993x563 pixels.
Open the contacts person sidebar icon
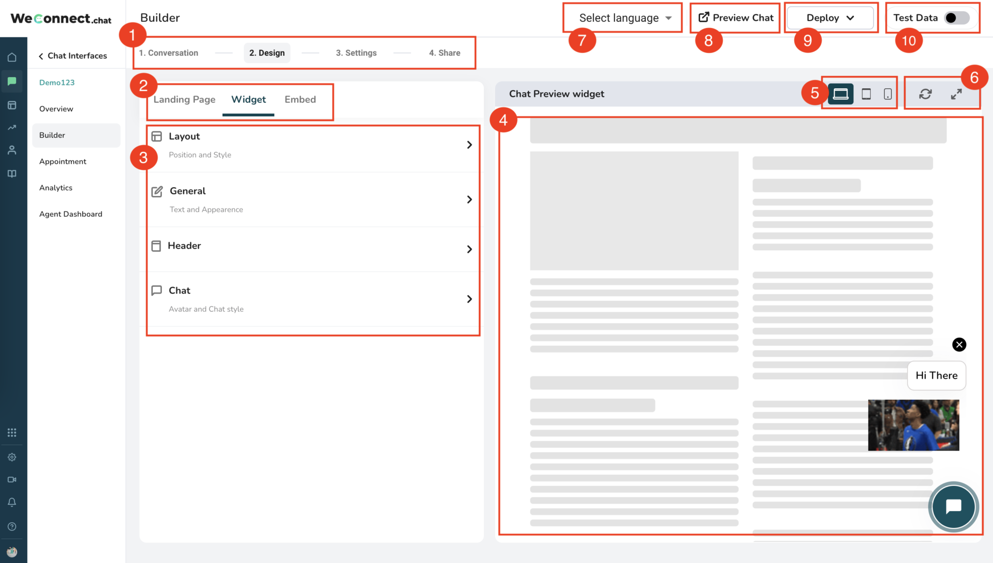[x=12, y=150]
